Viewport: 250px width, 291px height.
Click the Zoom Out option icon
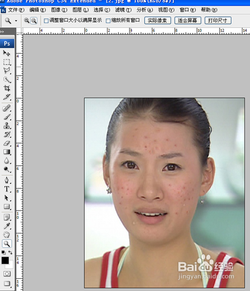pos(34,20)
